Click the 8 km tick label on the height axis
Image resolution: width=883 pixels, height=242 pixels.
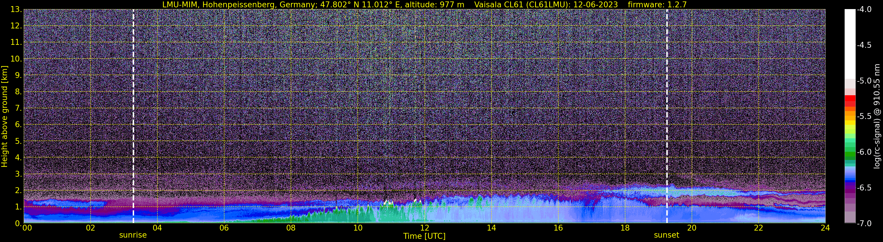coord(18,92)
